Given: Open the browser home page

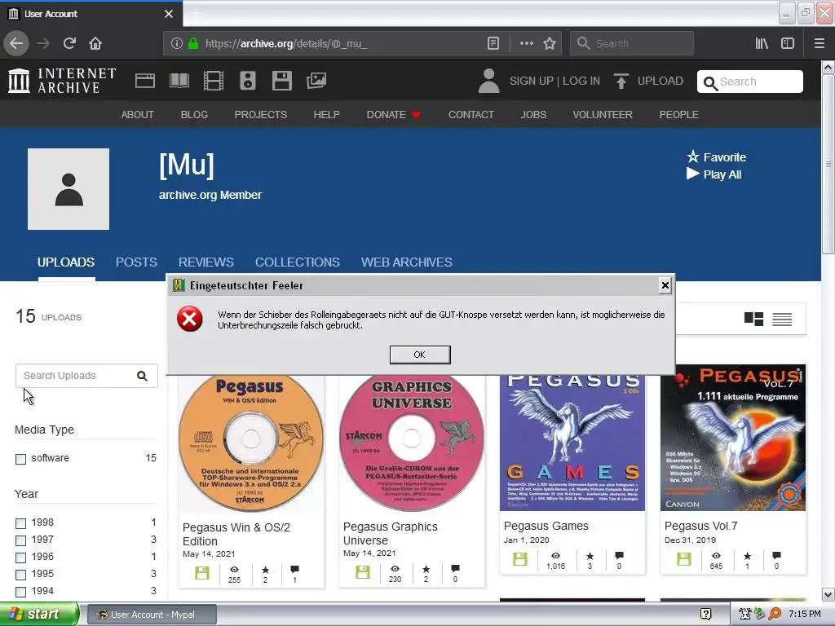Looking at the screenshot, I should (x=95, y=44).
